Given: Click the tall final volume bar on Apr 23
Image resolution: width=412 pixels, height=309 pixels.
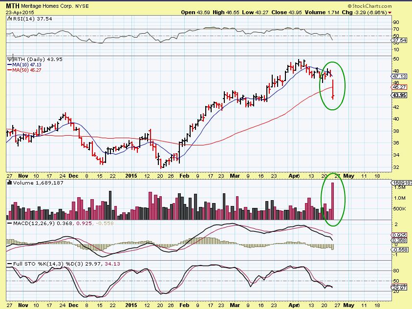Looking at the screenshot, I should [x=332, y=201].
